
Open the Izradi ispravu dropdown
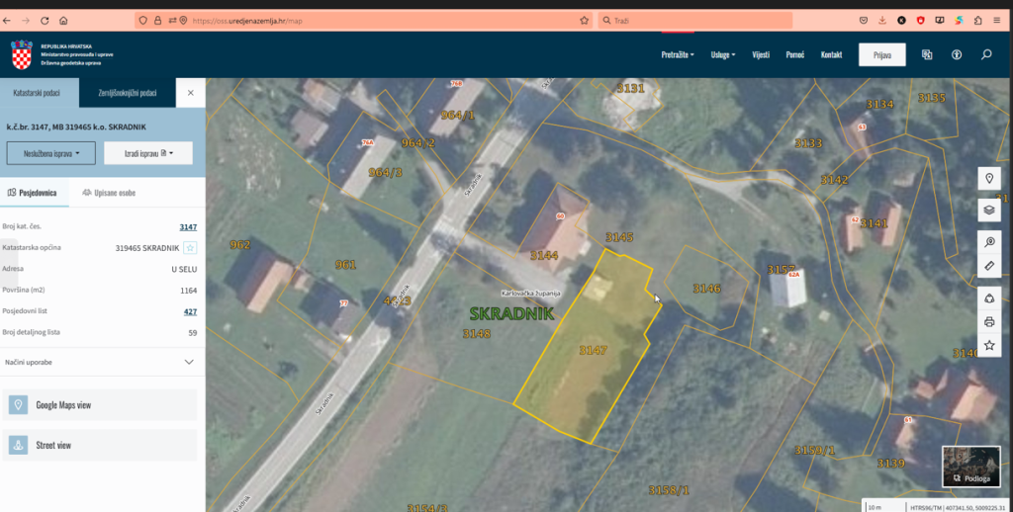click(148, 153)
